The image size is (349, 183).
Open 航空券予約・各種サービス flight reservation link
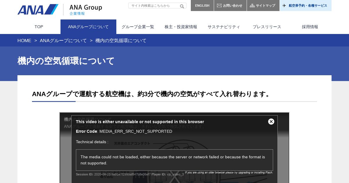(306, 6)
